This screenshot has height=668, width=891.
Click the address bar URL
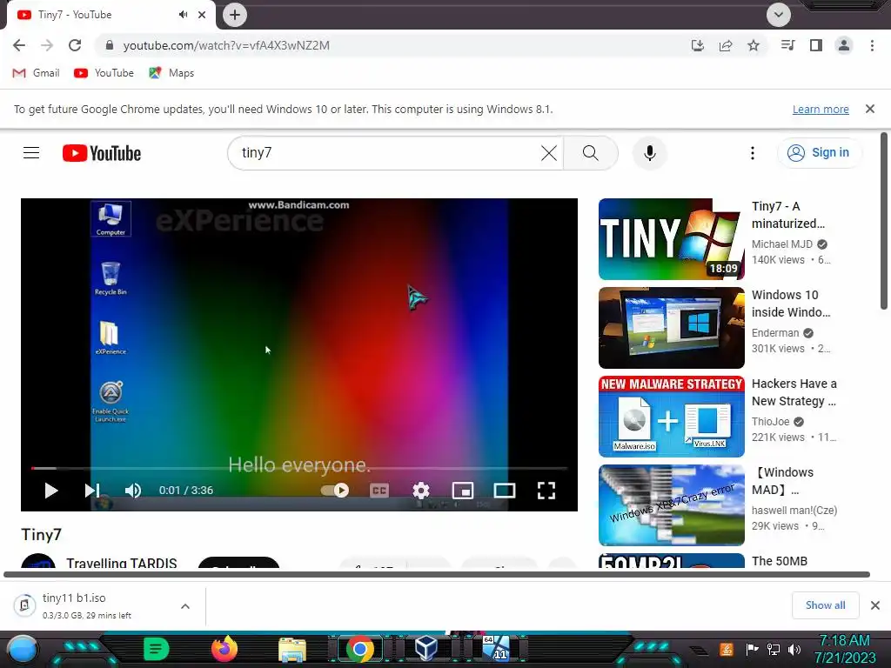(x=226, y=45)
